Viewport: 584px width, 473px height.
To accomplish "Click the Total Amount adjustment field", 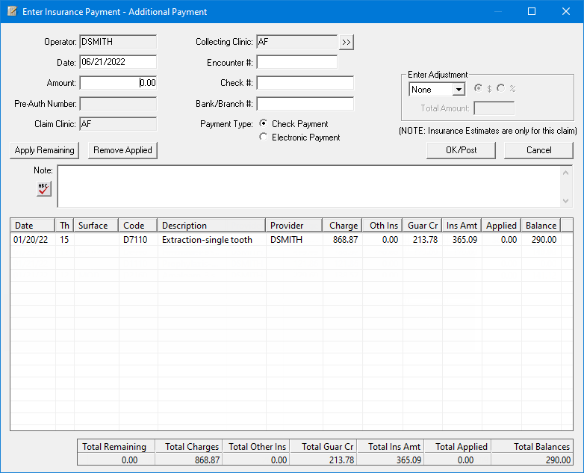I will tap(494, 108).
